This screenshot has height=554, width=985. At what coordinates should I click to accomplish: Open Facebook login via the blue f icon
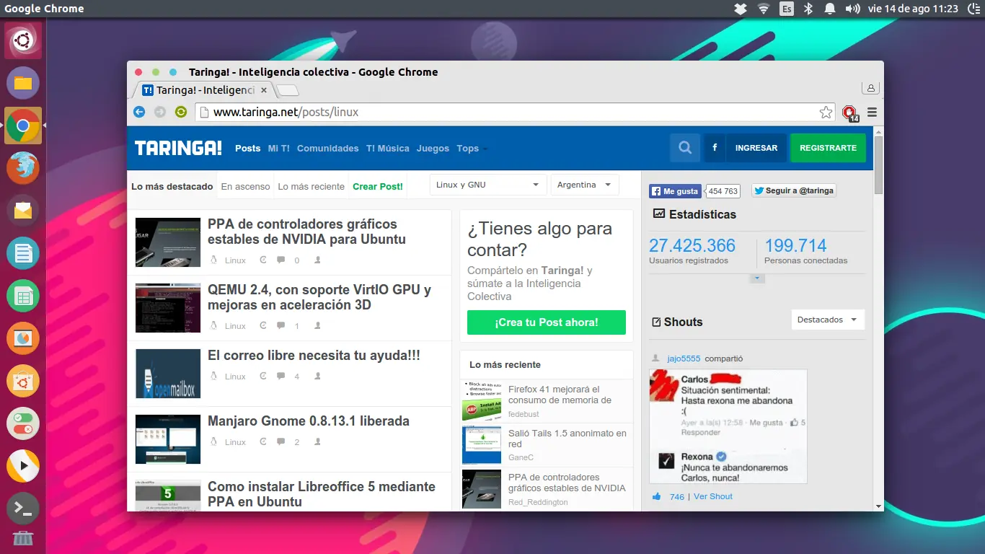[714, 147]
